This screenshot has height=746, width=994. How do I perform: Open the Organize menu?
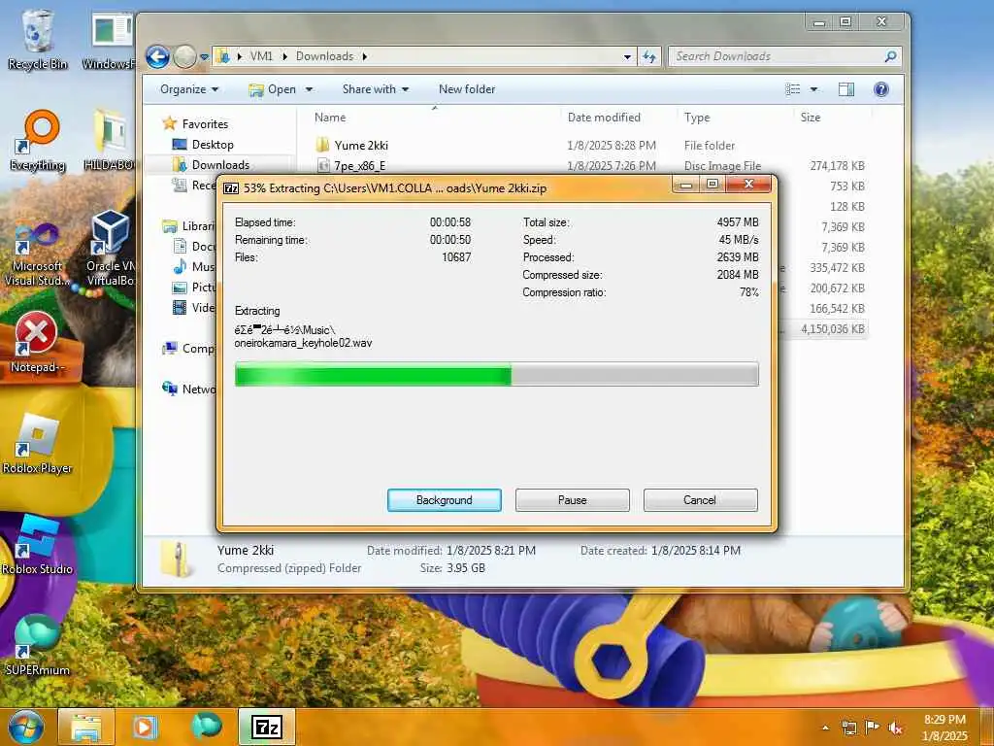(189, 89)
